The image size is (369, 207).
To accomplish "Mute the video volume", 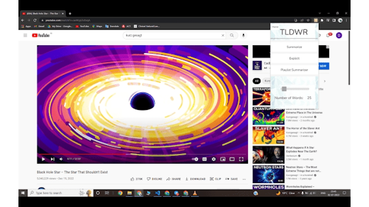I will coord(61,159).
